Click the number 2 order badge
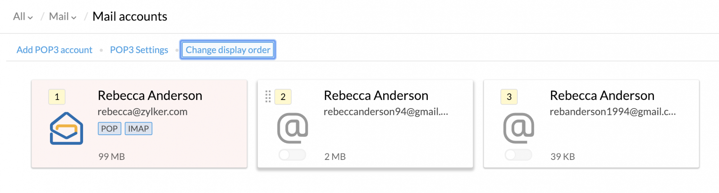719x193 pixels. [x=283, y=97]
